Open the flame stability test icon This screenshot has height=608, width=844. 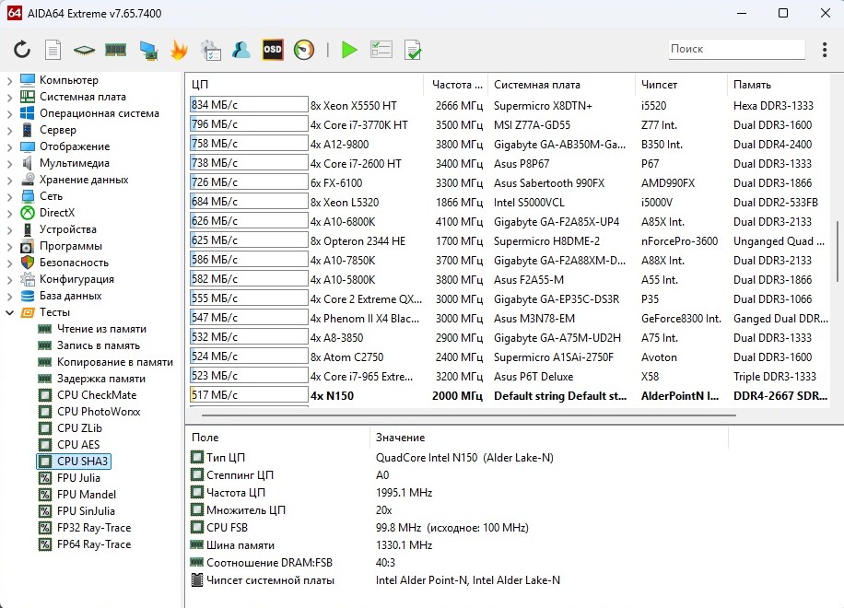pos(179,50)
